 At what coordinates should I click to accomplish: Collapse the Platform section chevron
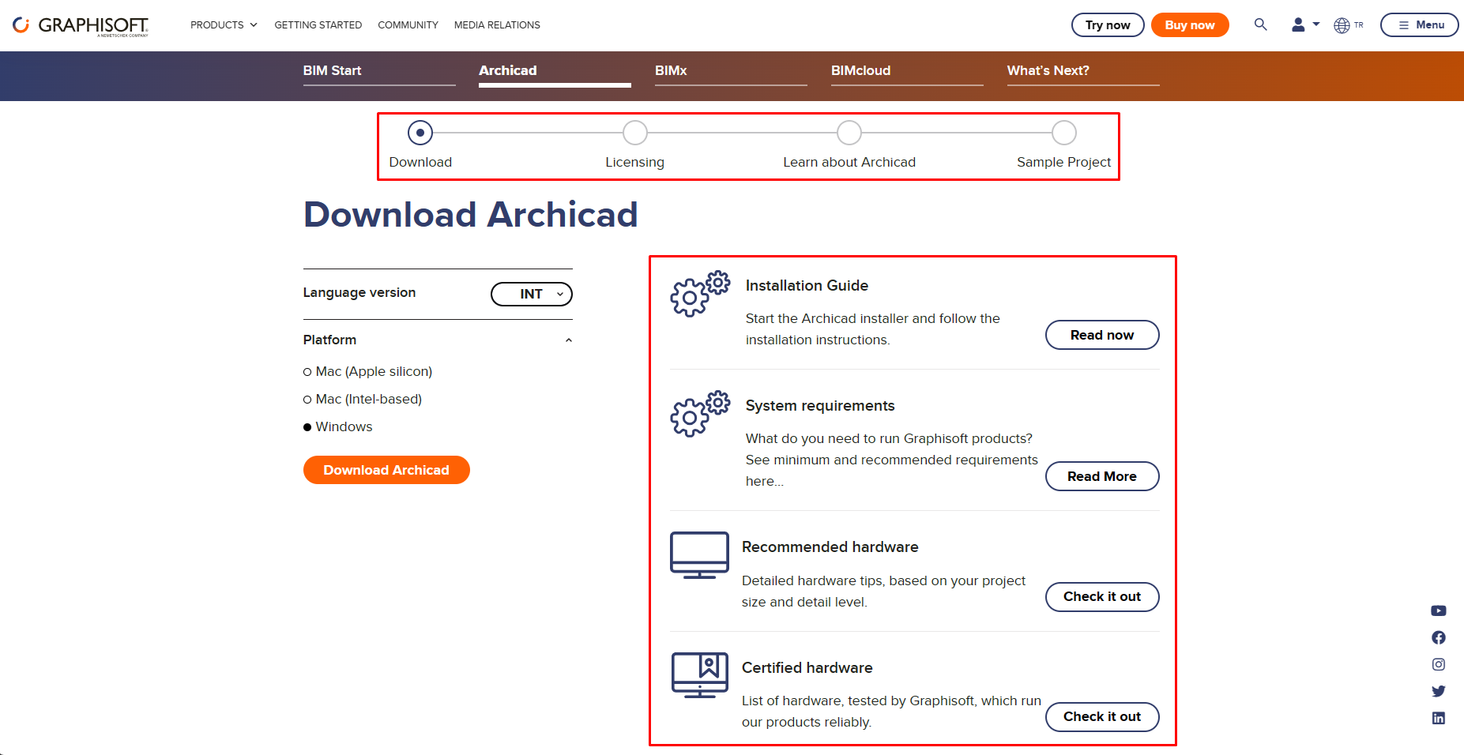pos(568,340)
